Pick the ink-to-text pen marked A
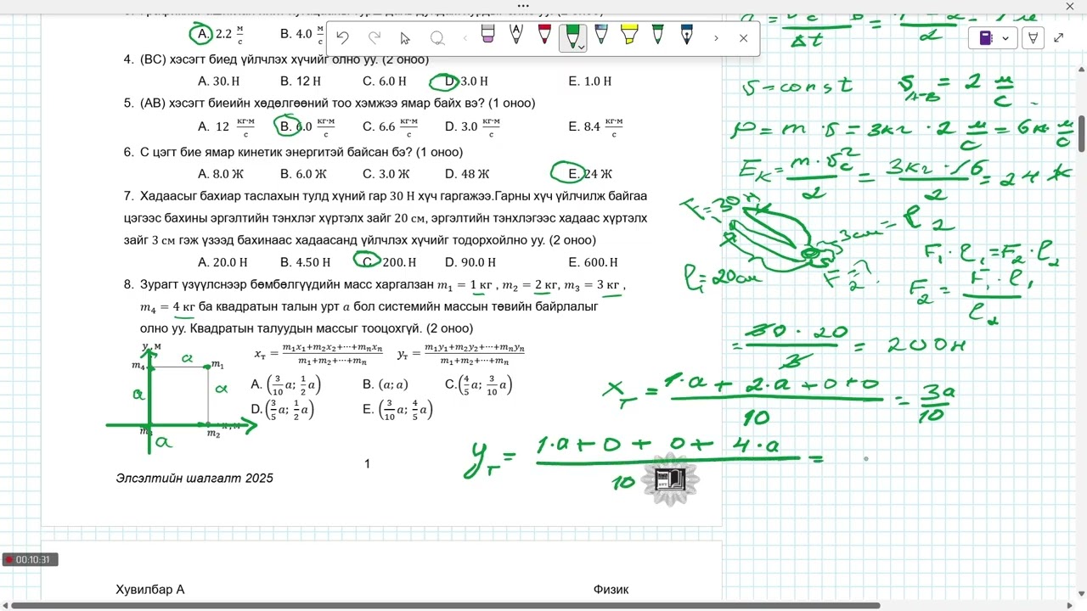 point(515,36)
